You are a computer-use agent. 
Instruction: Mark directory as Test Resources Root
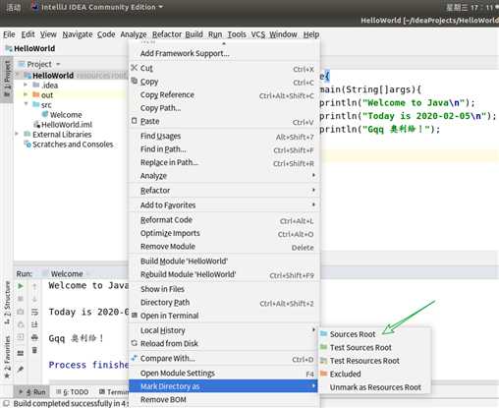(375, 361)
